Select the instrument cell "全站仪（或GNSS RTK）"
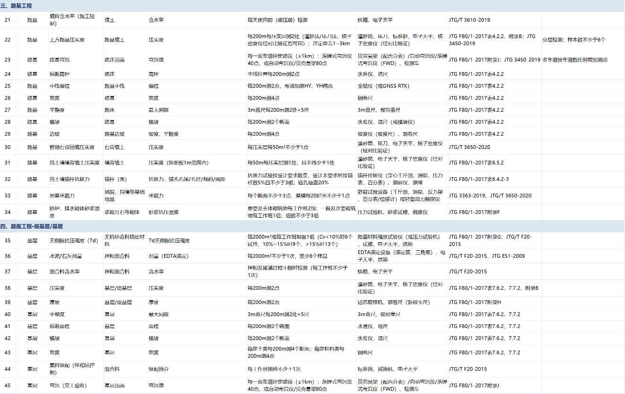 coord(384,86)
